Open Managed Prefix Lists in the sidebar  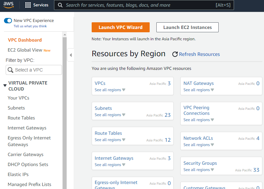click(x=29, y=184)
